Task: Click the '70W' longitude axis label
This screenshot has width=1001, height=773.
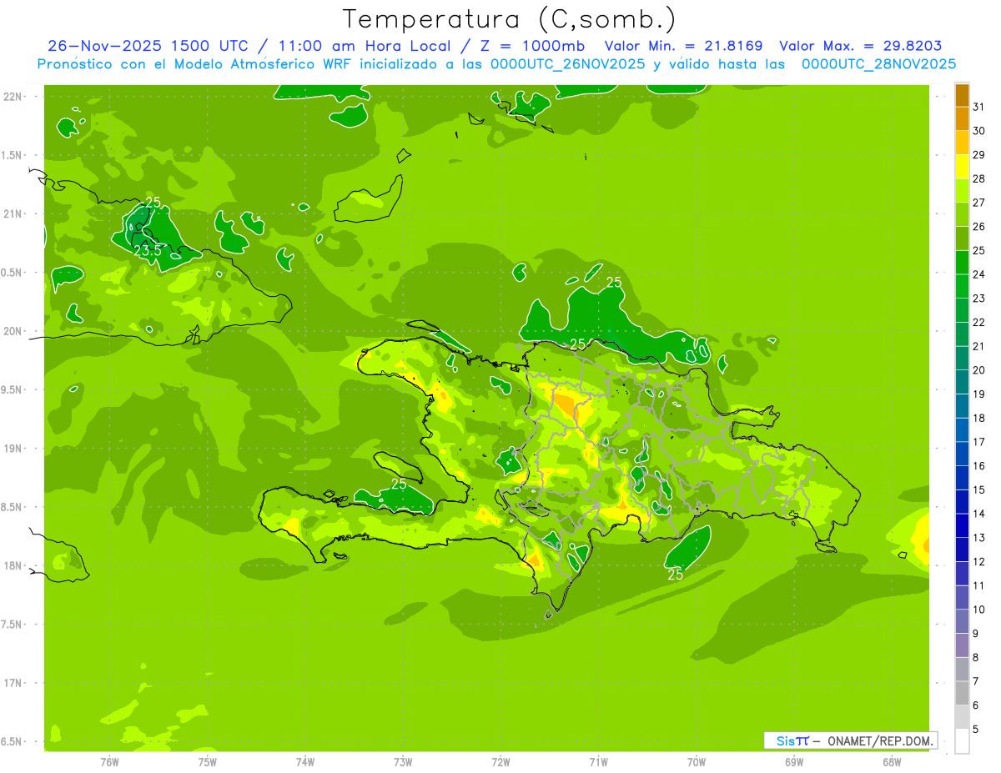Action: click(697, 762)
